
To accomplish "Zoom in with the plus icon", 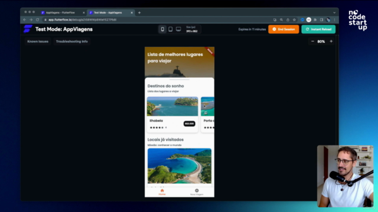I will (x=331, y=41).
